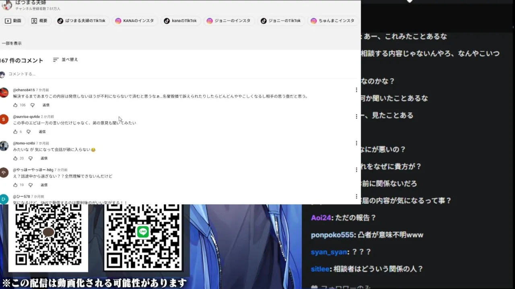
Task: Dislike the @tomo-vz4bi comment
Action: tap(31, 159)
